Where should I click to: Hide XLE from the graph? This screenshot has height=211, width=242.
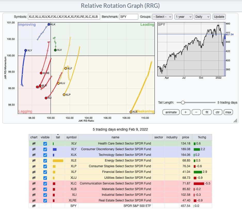45,161
